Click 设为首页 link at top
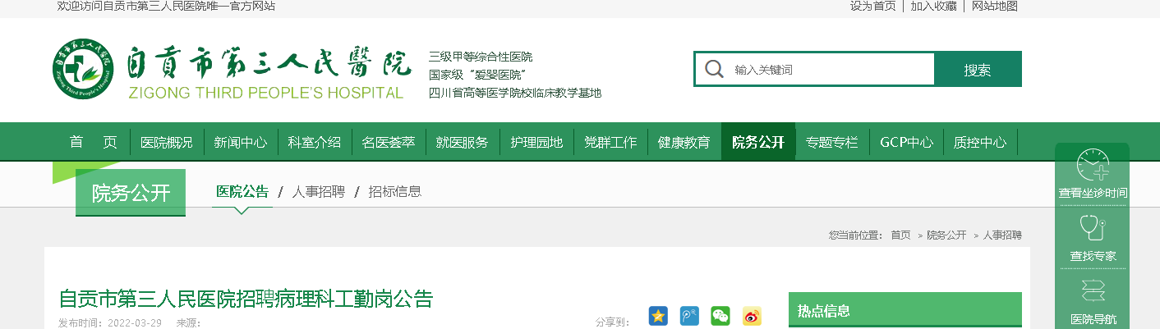Viewport: 1160px width, 329px height. [x=872, y=6]
